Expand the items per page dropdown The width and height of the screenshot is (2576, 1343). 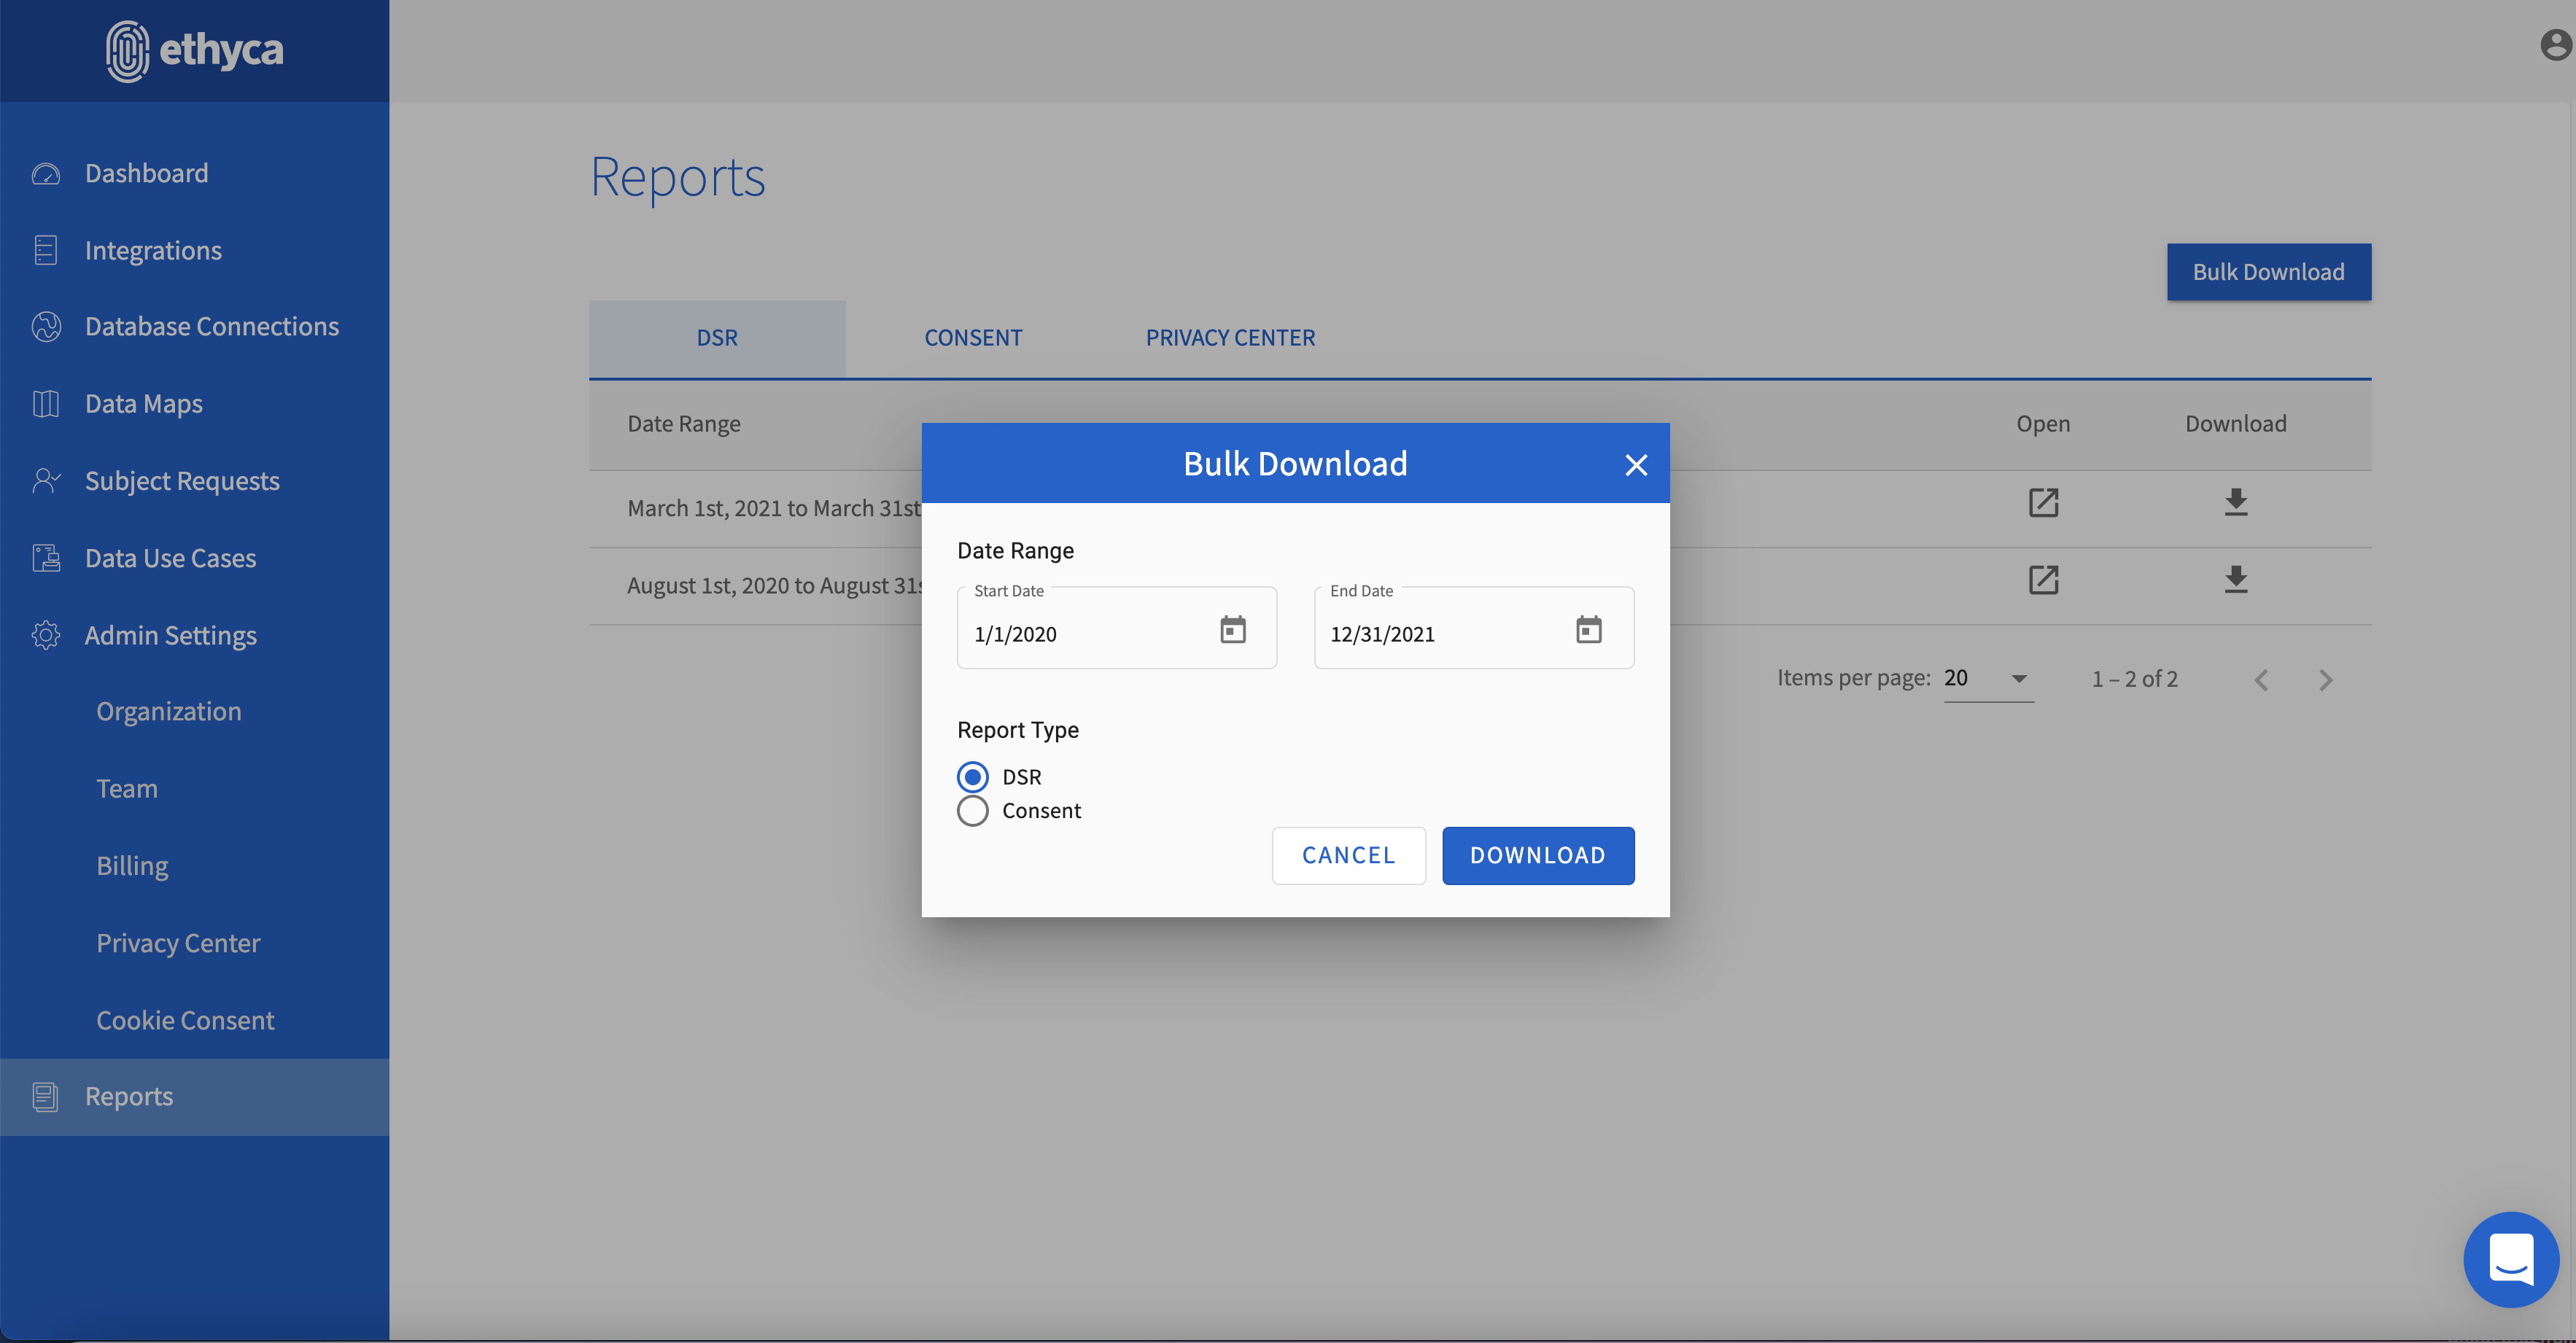2019,679
